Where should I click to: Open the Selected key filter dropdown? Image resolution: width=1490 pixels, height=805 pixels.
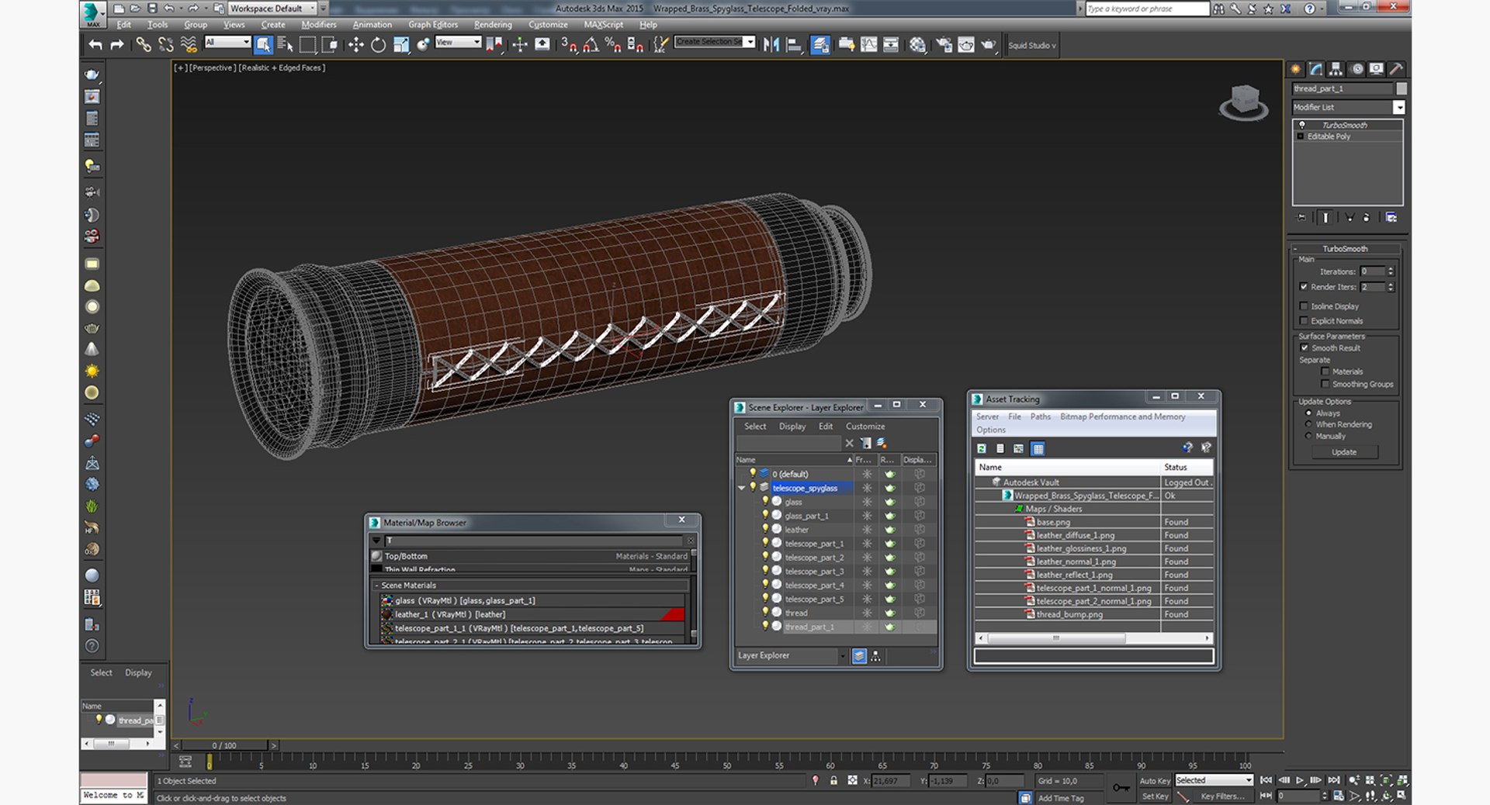click(1214, 780)
